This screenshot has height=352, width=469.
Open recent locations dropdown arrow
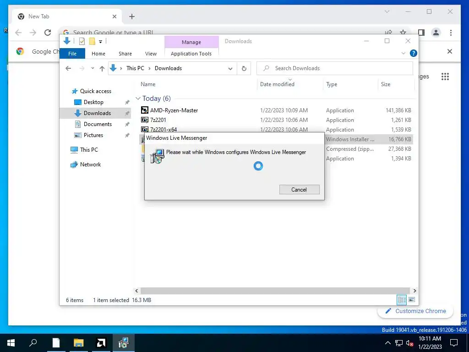(93, 68)
